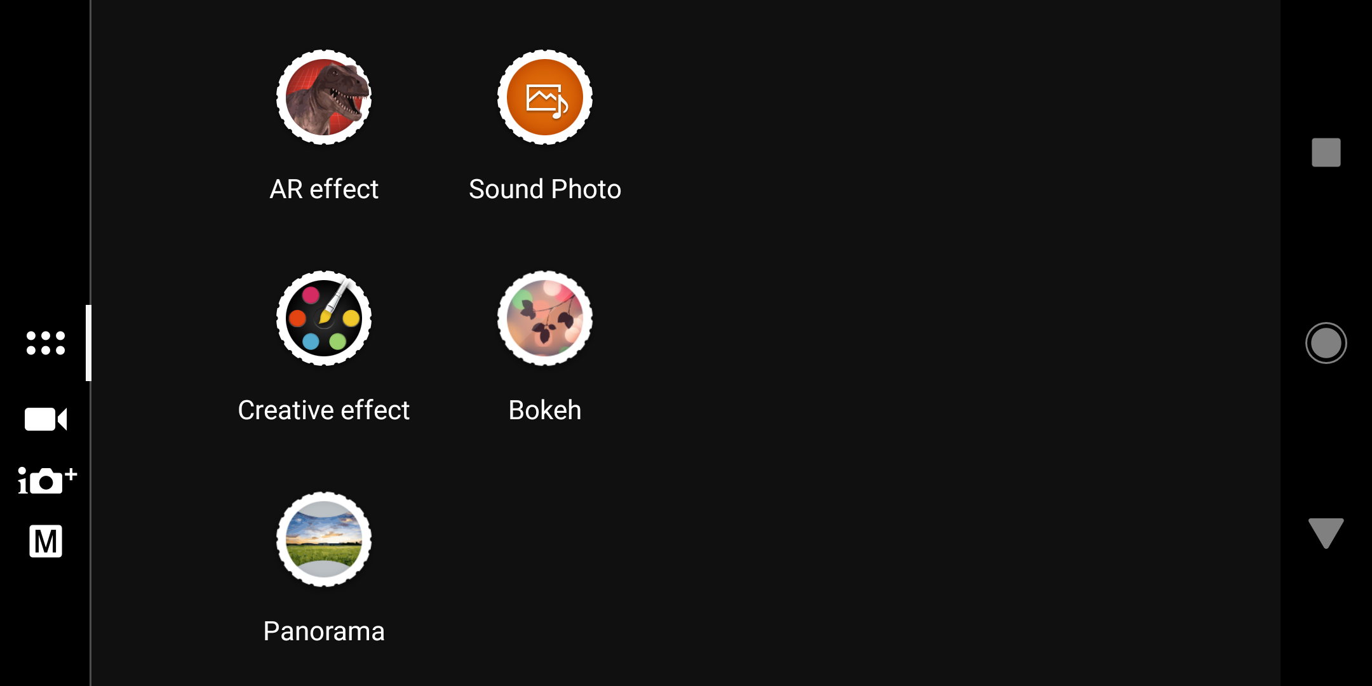The width and height of the screenshot is (1372, 686).
Task: Tap the "Bokeh" text label
Action: [545, 410]
